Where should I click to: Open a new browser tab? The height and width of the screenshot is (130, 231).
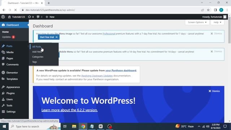49,3
